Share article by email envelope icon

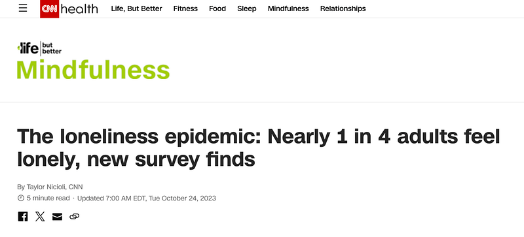pyautogui.click(x=57, y=217)
